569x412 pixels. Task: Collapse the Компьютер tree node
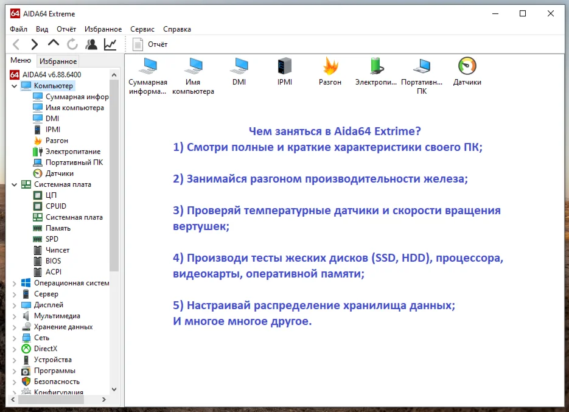point(15,86)
